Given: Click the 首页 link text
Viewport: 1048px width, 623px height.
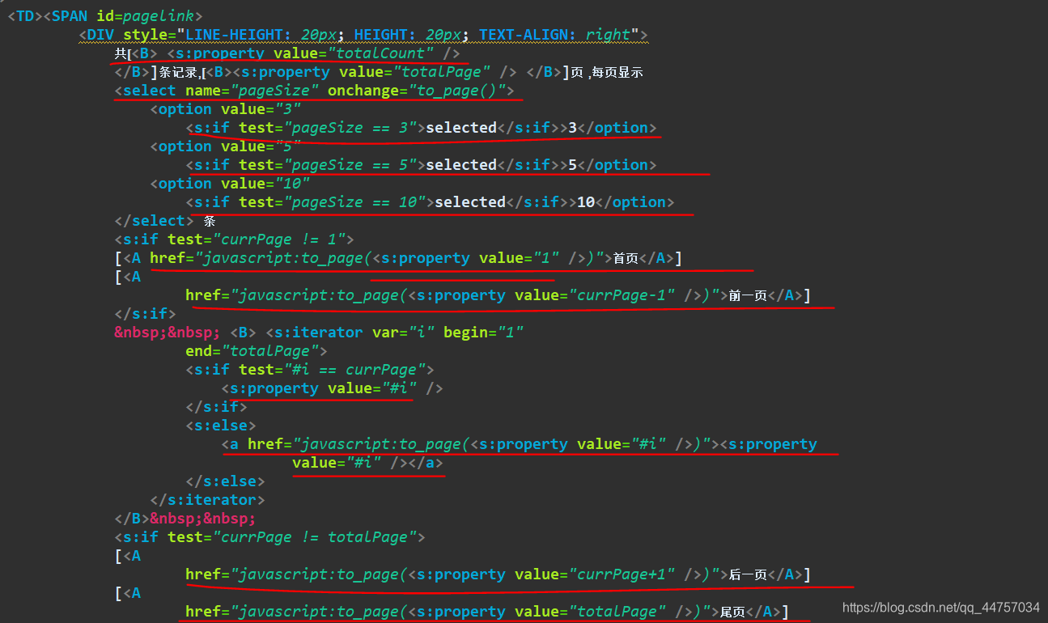Looking at the screenshot, I should click(x=626, y=258).
